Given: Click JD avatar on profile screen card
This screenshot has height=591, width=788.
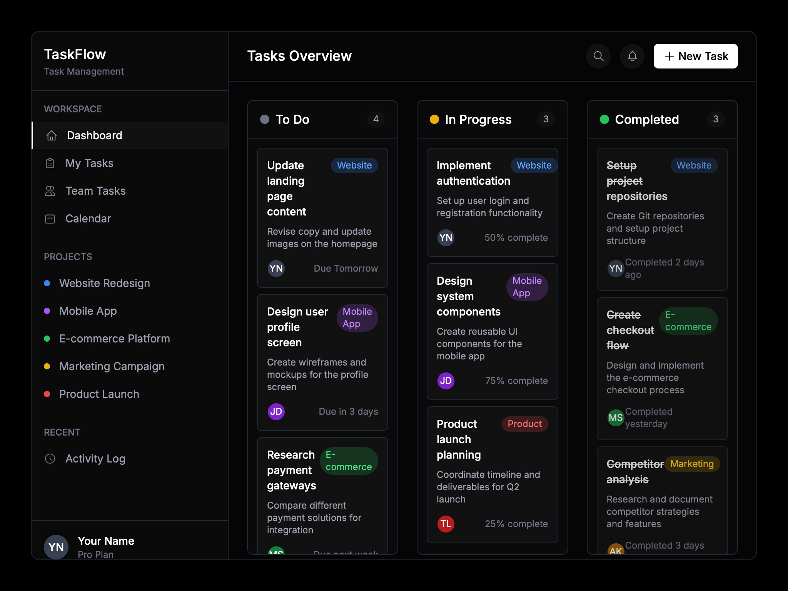Looking at the screenshot, I should click(x=276, y=412).
